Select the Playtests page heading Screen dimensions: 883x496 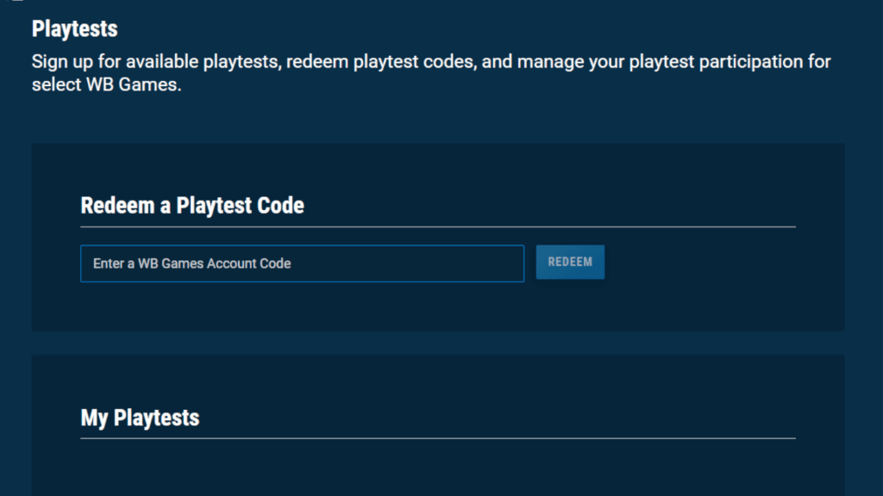click(73, 28)
